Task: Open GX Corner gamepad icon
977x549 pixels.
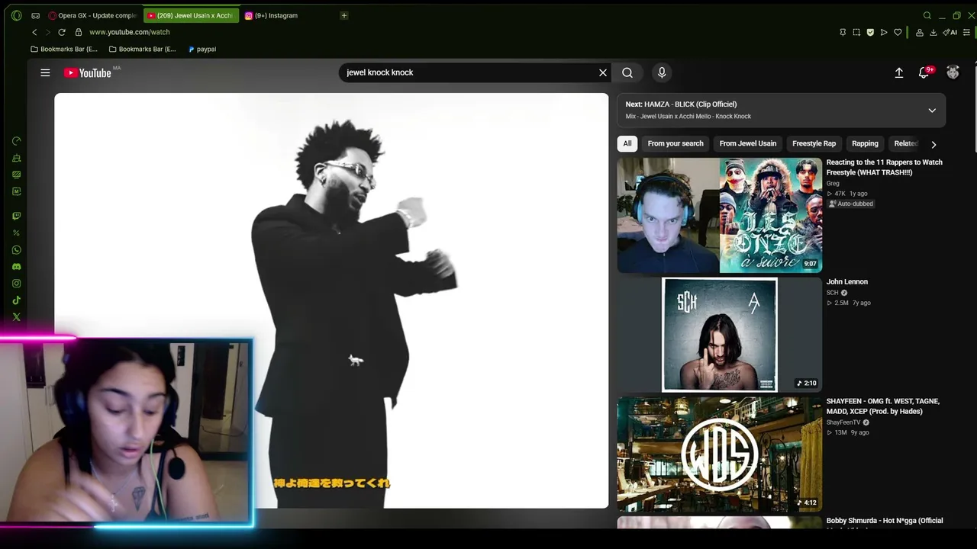Action: click(x=36, y=15)
